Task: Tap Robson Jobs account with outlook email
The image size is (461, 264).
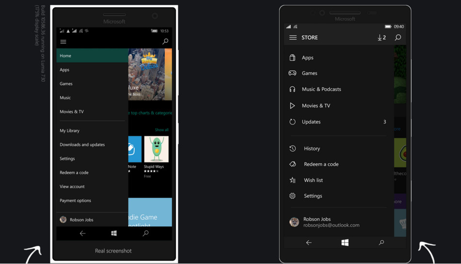Action: [x=331, y=222]
